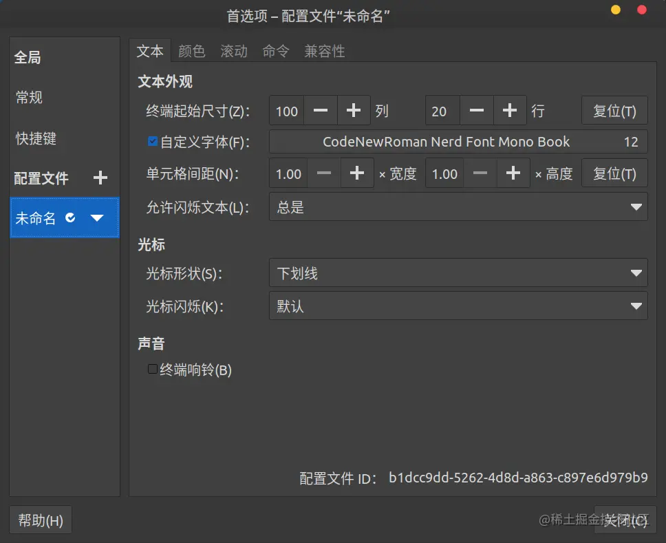Screen dimensions: 666x543
Task: Switch to the 命令 tab
Action: 276,51
